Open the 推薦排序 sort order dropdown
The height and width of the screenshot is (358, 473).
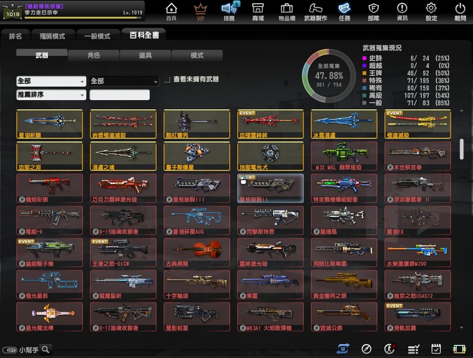coord(51,95)
